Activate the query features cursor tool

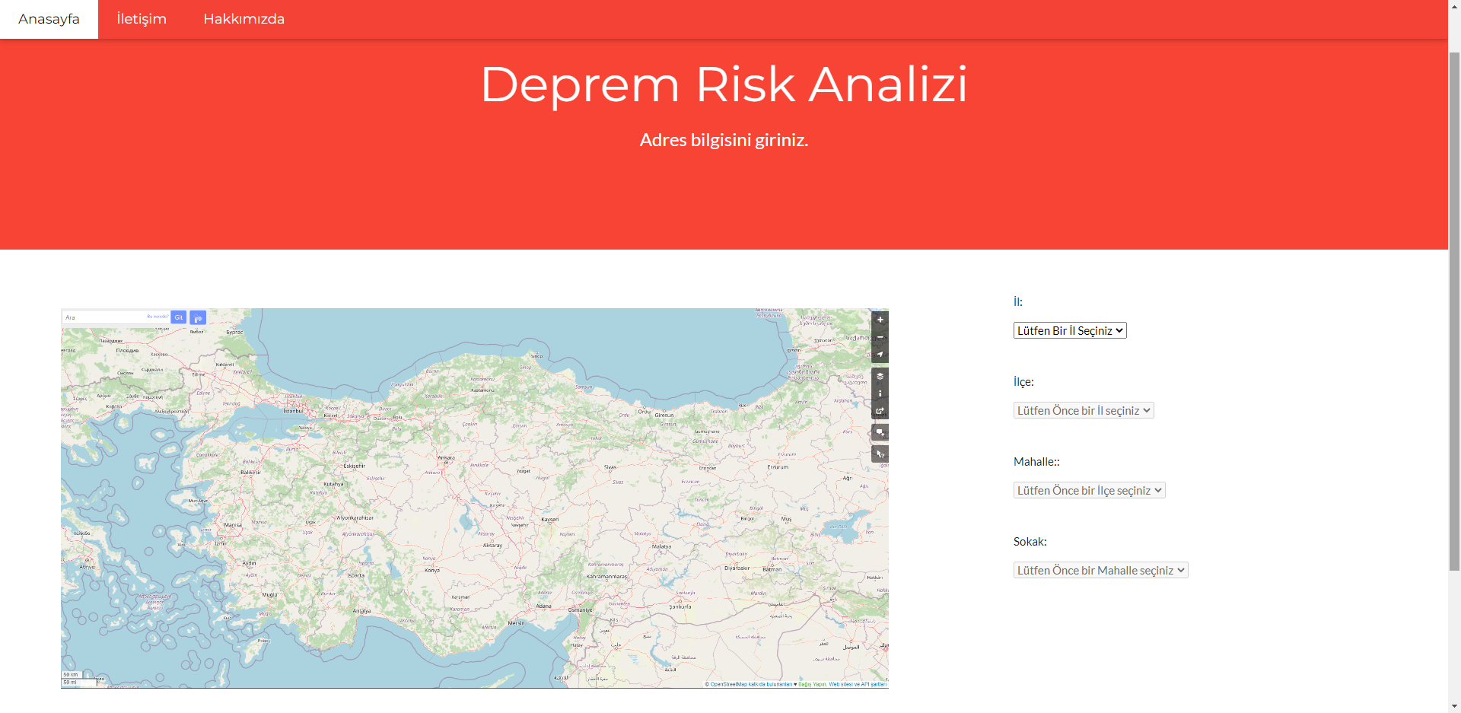click(x=880, y=454)
